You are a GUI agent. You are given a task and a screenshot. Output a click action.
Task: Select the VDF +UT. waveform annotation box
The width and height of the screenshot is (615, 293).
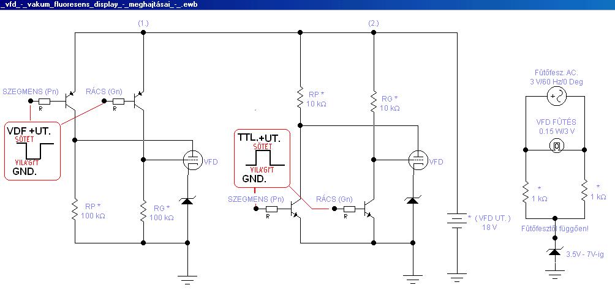coord(32,151)
